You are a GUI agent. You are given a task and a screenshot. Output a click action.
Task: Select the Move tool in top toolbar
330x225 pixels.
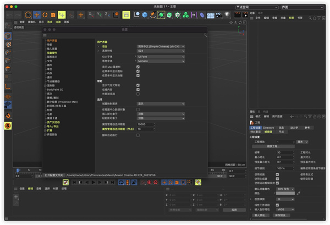point(37,14)
